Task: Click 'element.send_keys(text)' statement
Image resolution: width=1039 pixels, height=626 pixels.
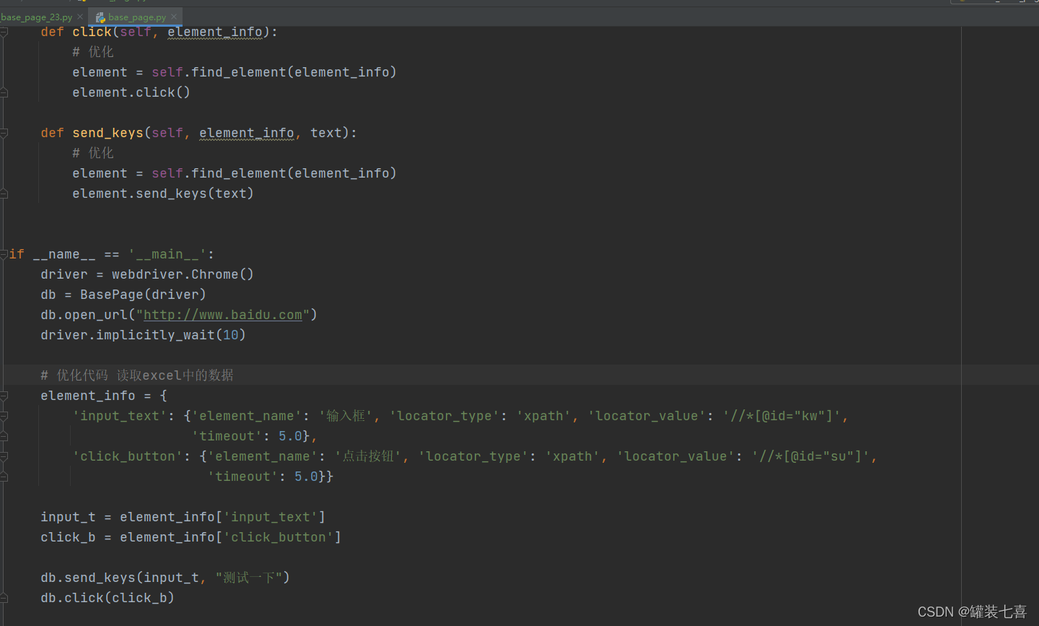Action: click(163, 194)
